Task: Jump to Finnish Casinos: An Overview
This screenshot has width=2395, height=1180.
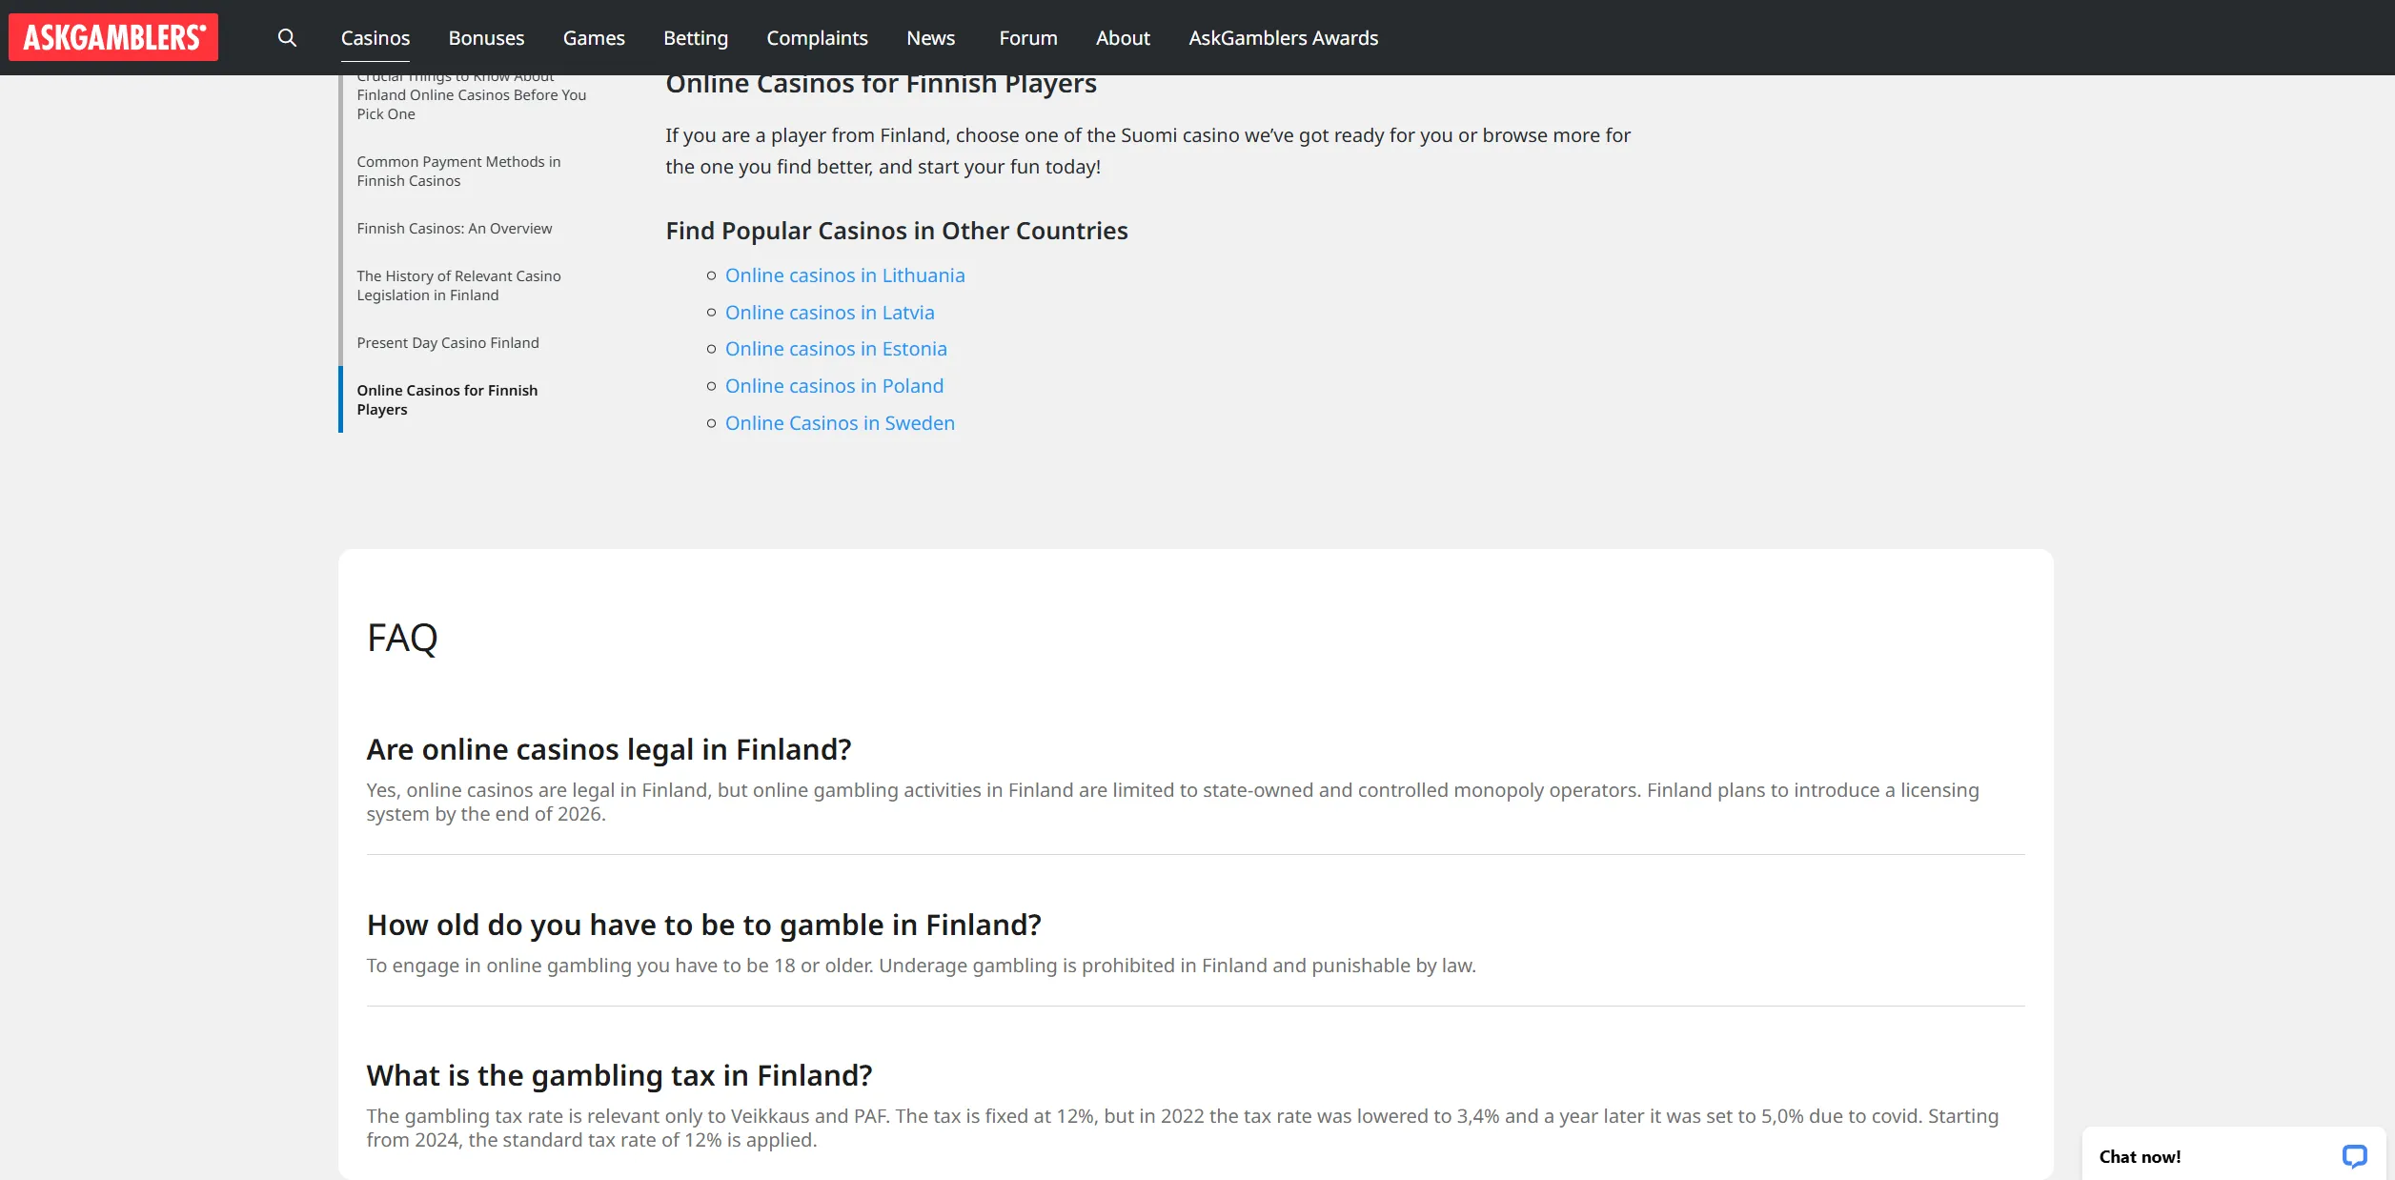Action: (454, 229)
